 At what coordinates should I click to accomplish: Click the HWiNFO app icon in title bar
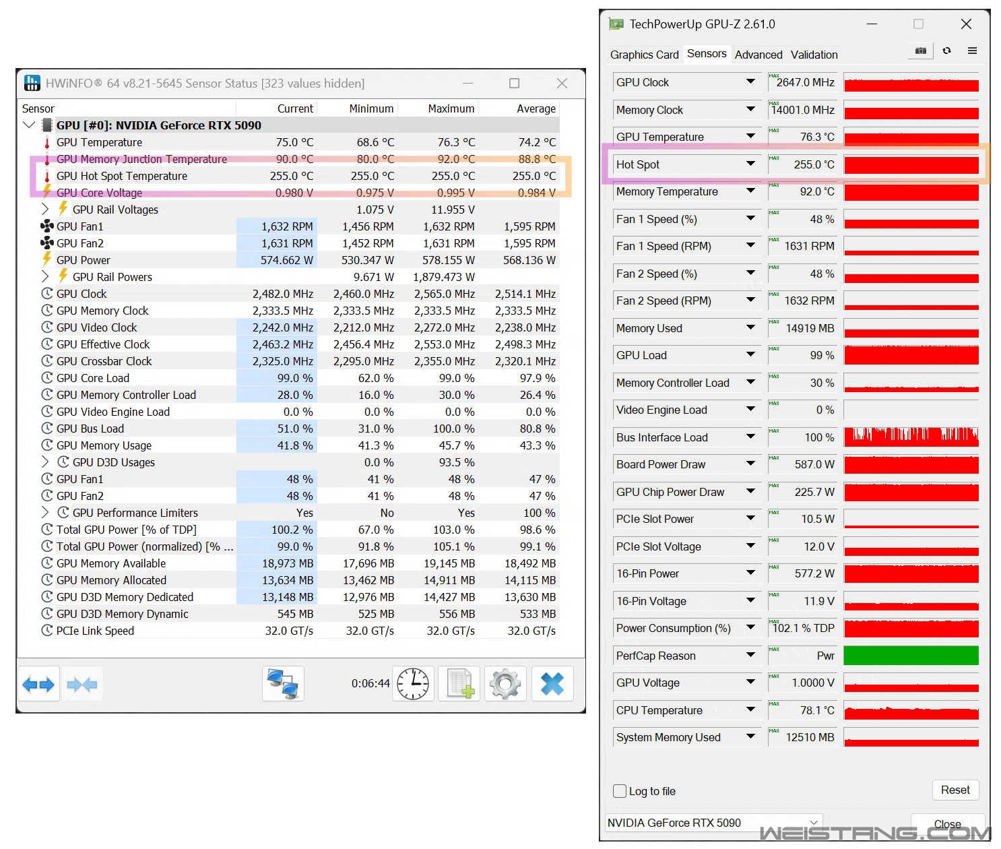(x=32, y=83)
